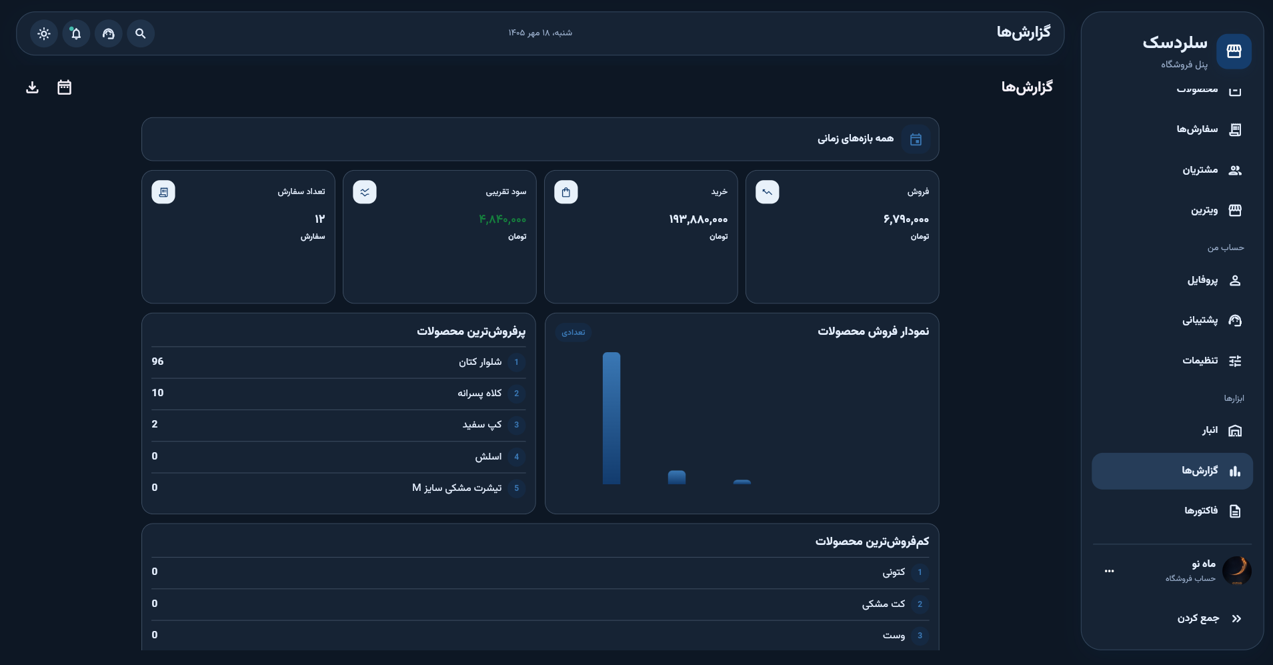The height and width of the screenshot is (665, 1273).
Task: Toggle the تعدادی chart mode chip
Action: click(x=573, y=332)
